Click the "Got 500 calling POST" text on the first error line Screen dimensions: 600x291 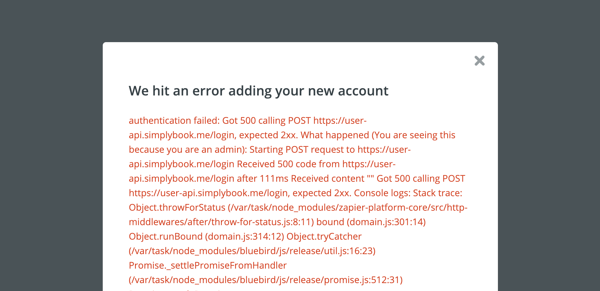coord(266,120)
